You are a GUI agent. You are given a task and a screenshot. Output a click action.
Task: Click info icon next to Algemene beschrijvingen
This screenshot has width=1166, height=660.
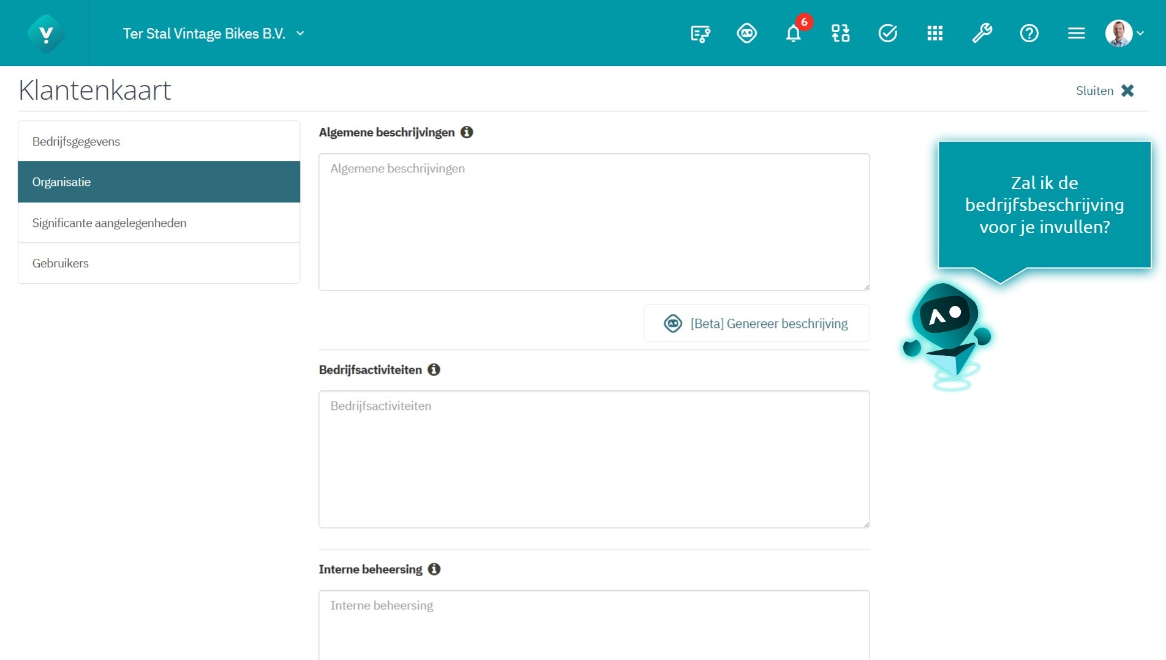(x=467, y=132)
